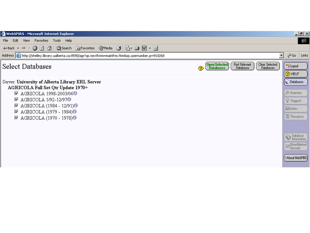Viewport: 310px width, 233px height.
Task: Expand the address bar dropdown arrow
Action: click(282, 56)
